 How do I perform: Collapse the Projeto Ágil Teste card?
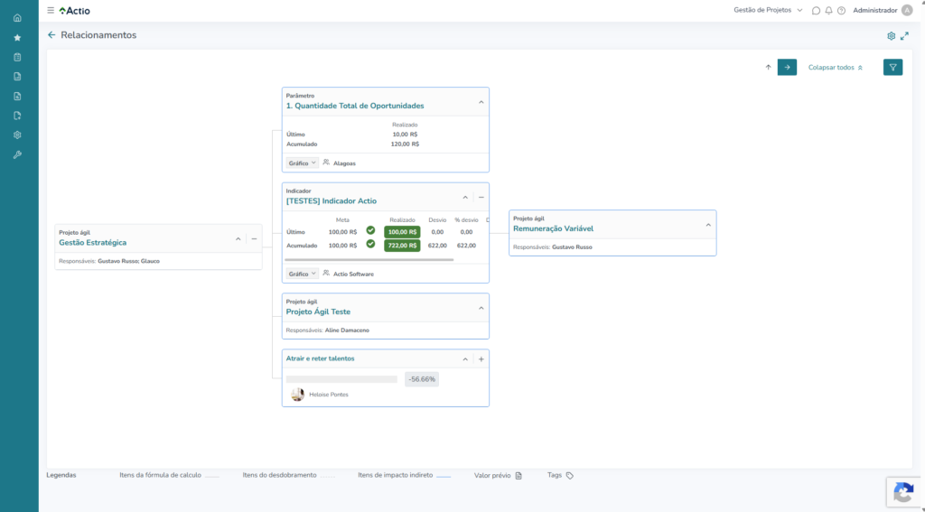click(481, 308)
